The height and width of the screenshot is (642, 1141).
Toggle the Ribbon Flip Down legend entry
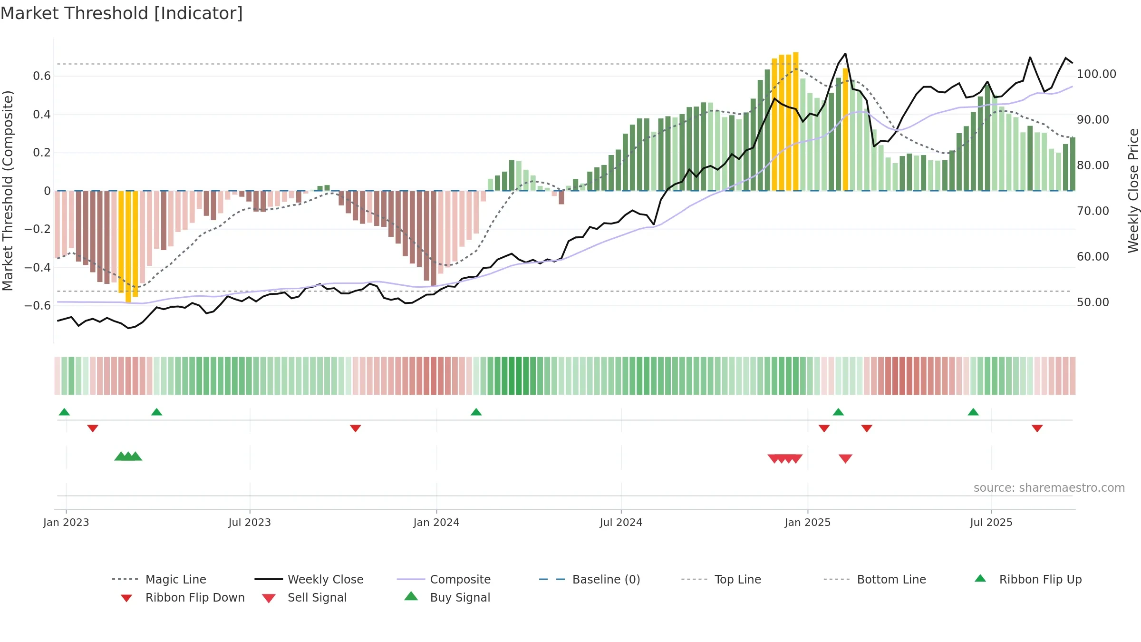point(183,597)
